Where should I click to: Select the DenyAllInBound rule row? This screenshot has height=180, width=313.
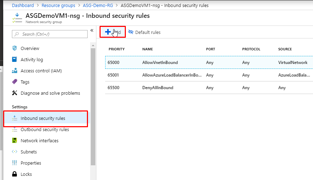point(158,88)
